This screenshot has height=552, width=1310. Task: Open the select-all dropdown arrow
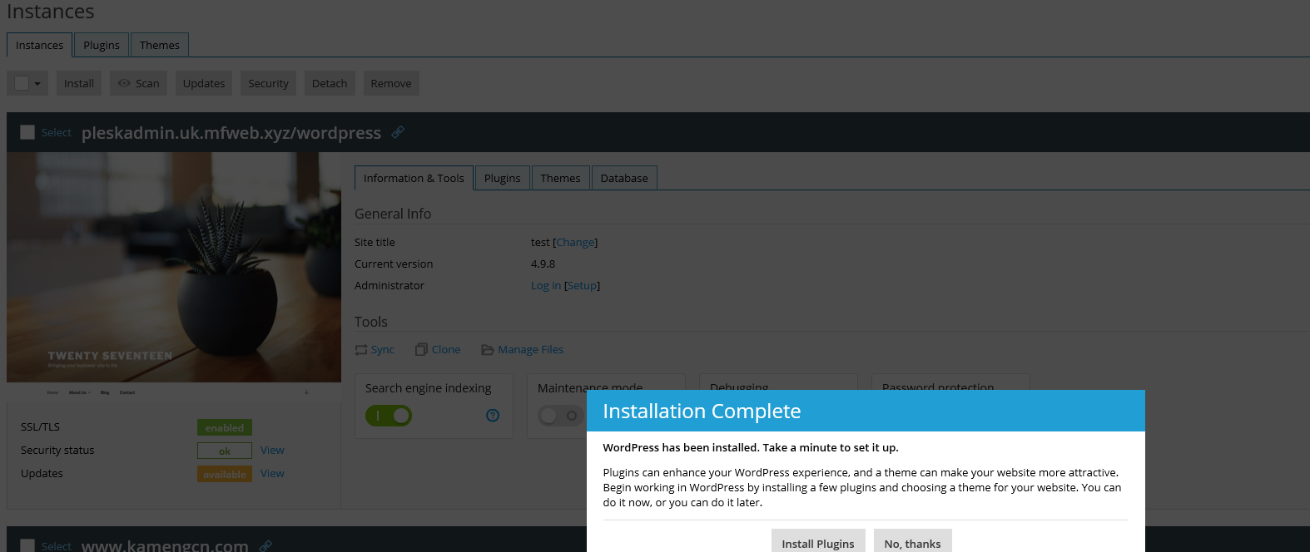pos(37,83)
